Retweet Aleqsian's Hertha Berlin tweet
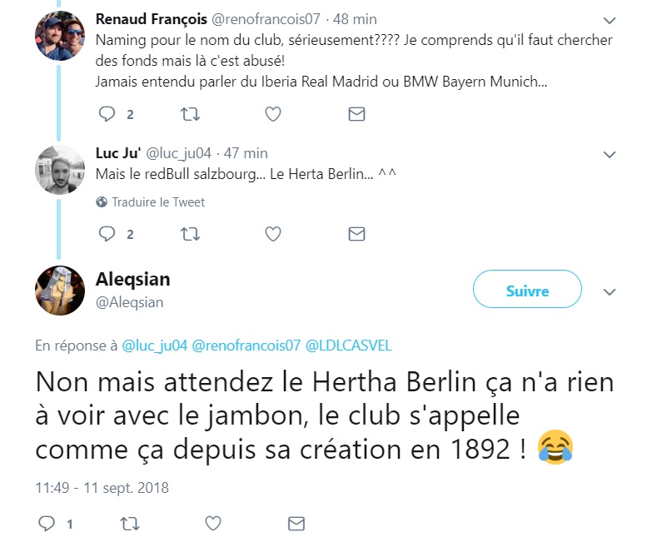Image resolution: width=652 pixels, height=552 pixels. coord(130,524)
